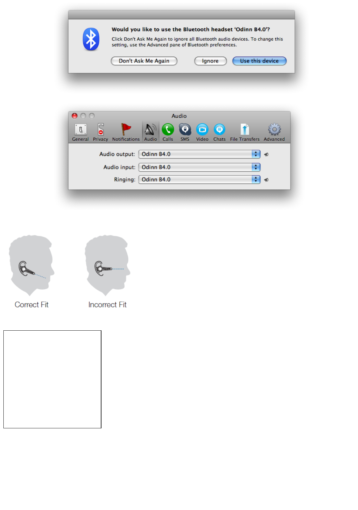Click the 'Audio output:' label
Image resolution: width=358 pixels, height=510 pixels.
117,154
